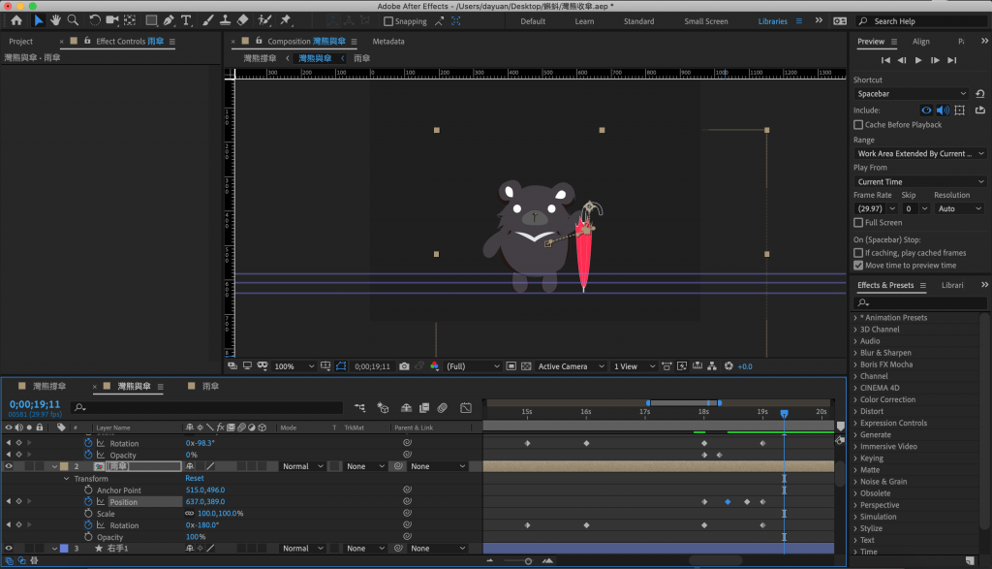Viewport: 992px width, 569px height.
Task: Select the Puppet Pin tool
Action: [x=286, y=20]
